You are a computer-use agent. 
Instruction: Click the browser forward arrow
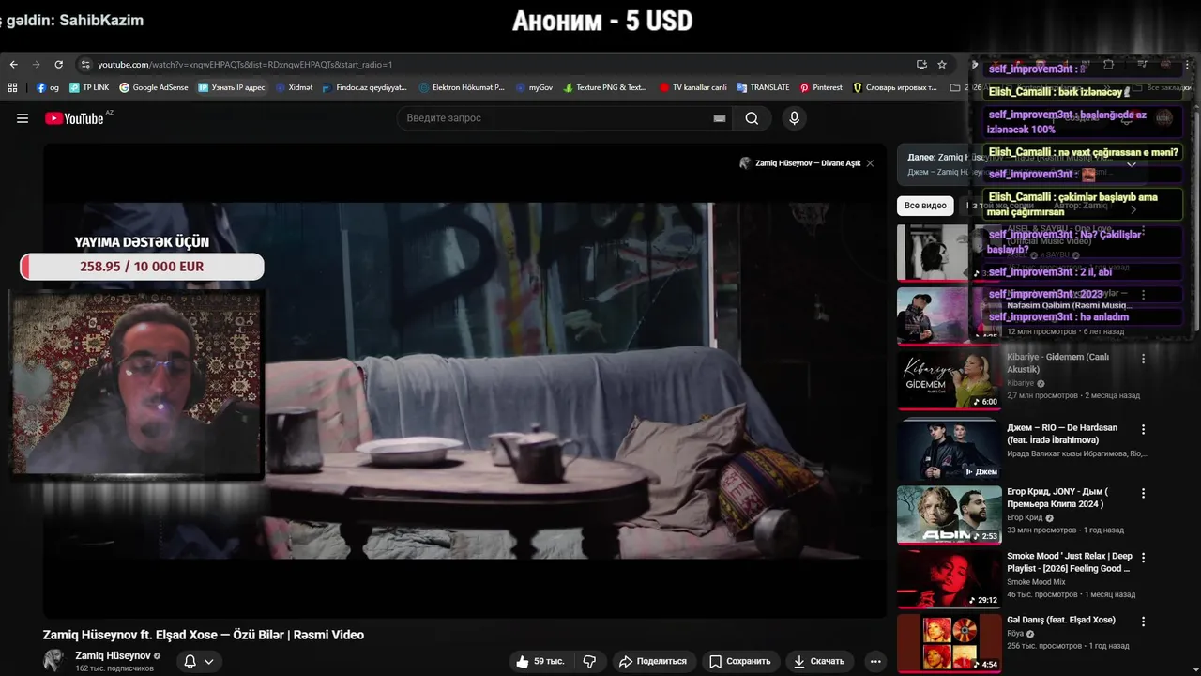click(x=37, y=65)
